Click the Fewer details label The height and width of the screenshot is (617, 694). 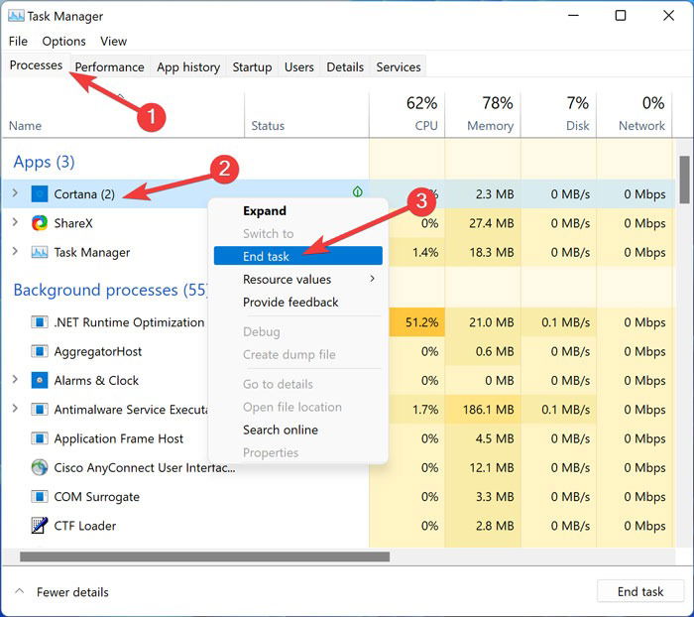click(x=72, y=592)
